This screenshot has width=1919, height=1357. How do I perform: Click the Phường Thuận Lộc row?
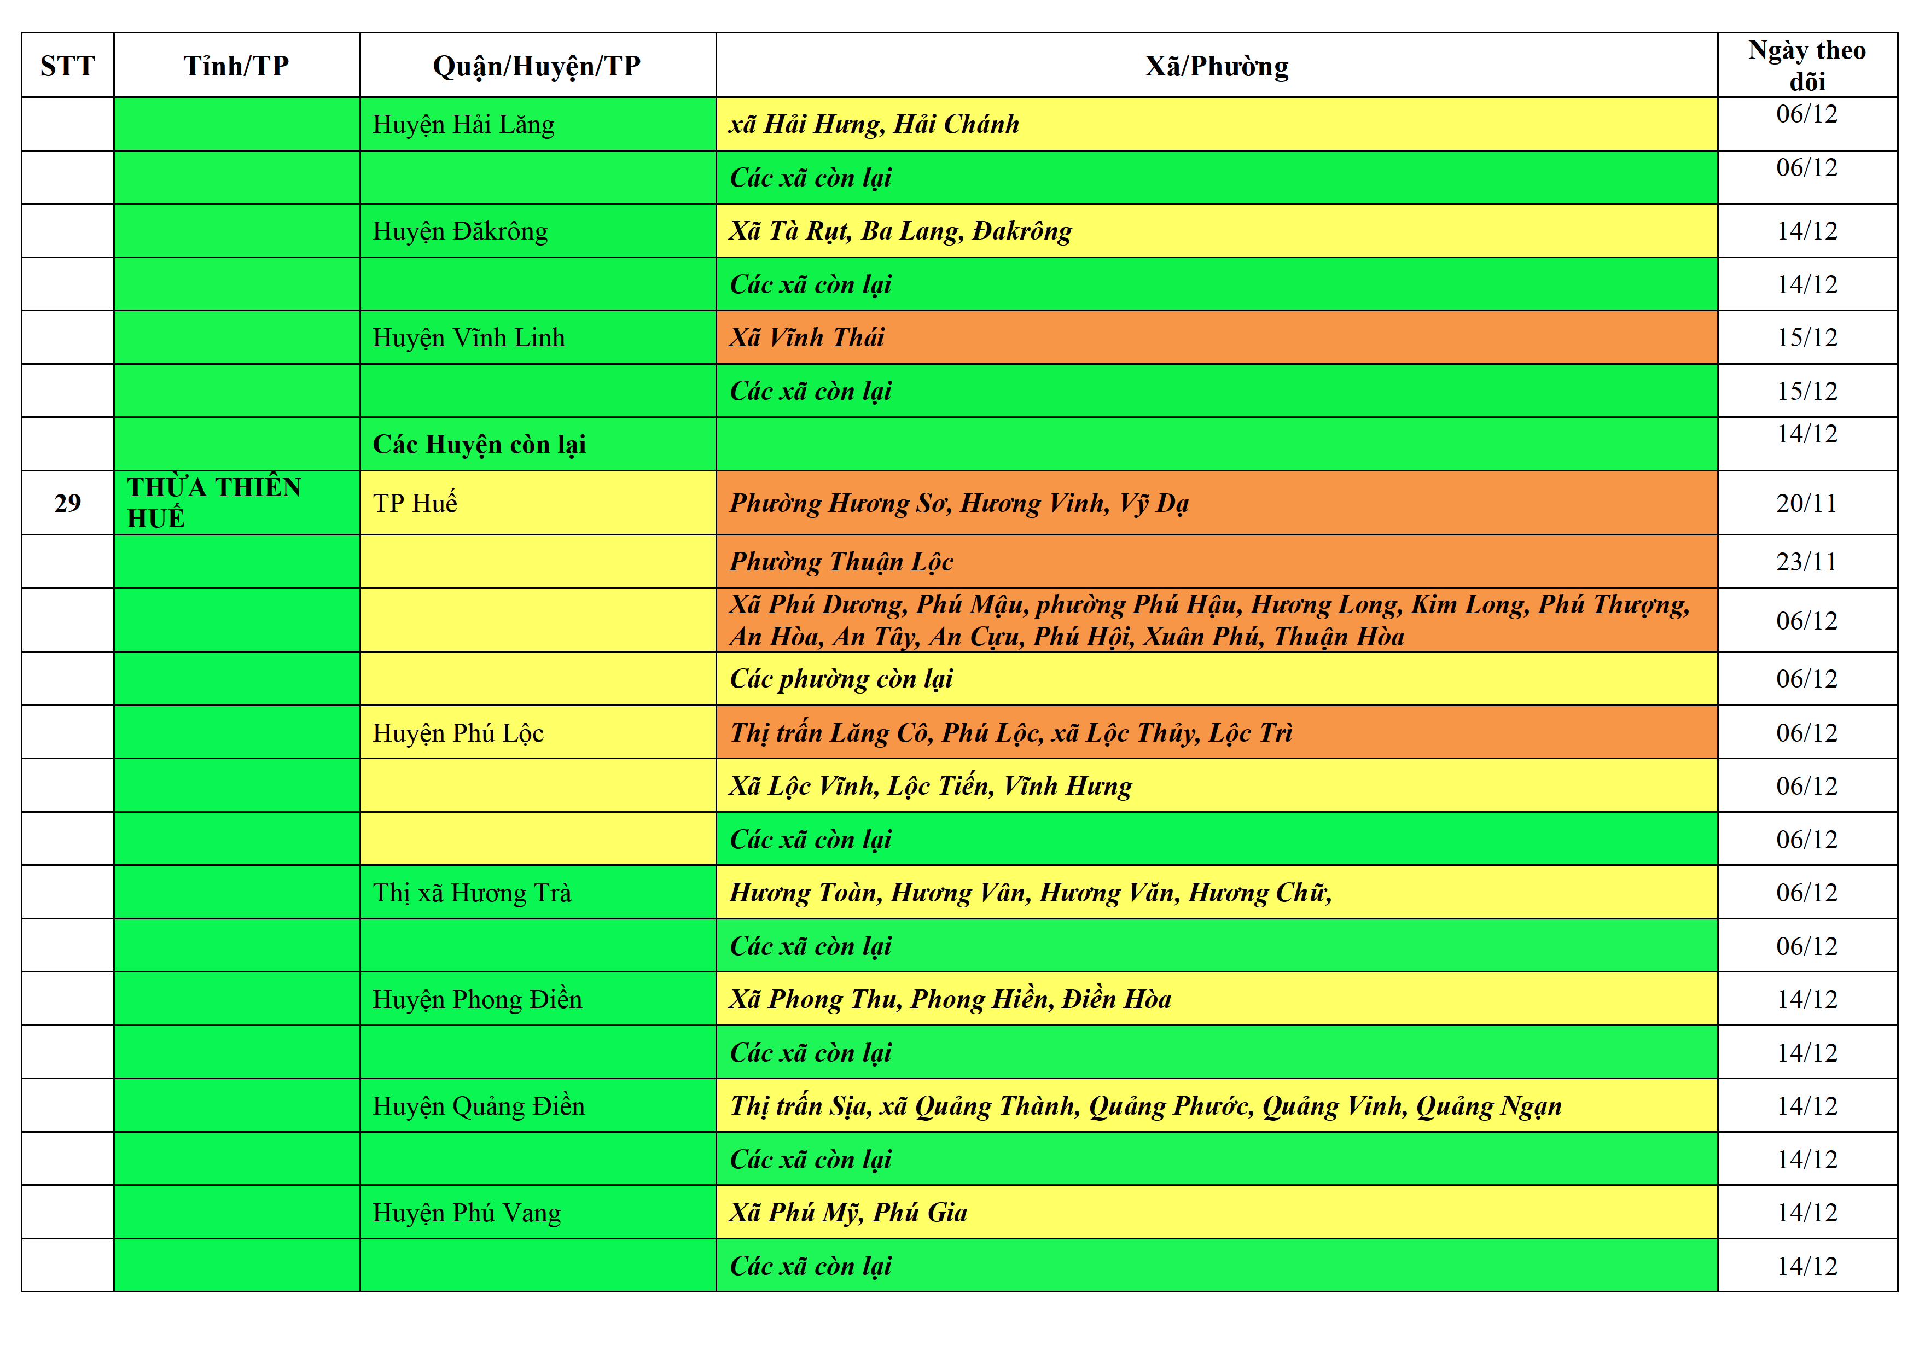pyautogui.click(x=841, y=562)
